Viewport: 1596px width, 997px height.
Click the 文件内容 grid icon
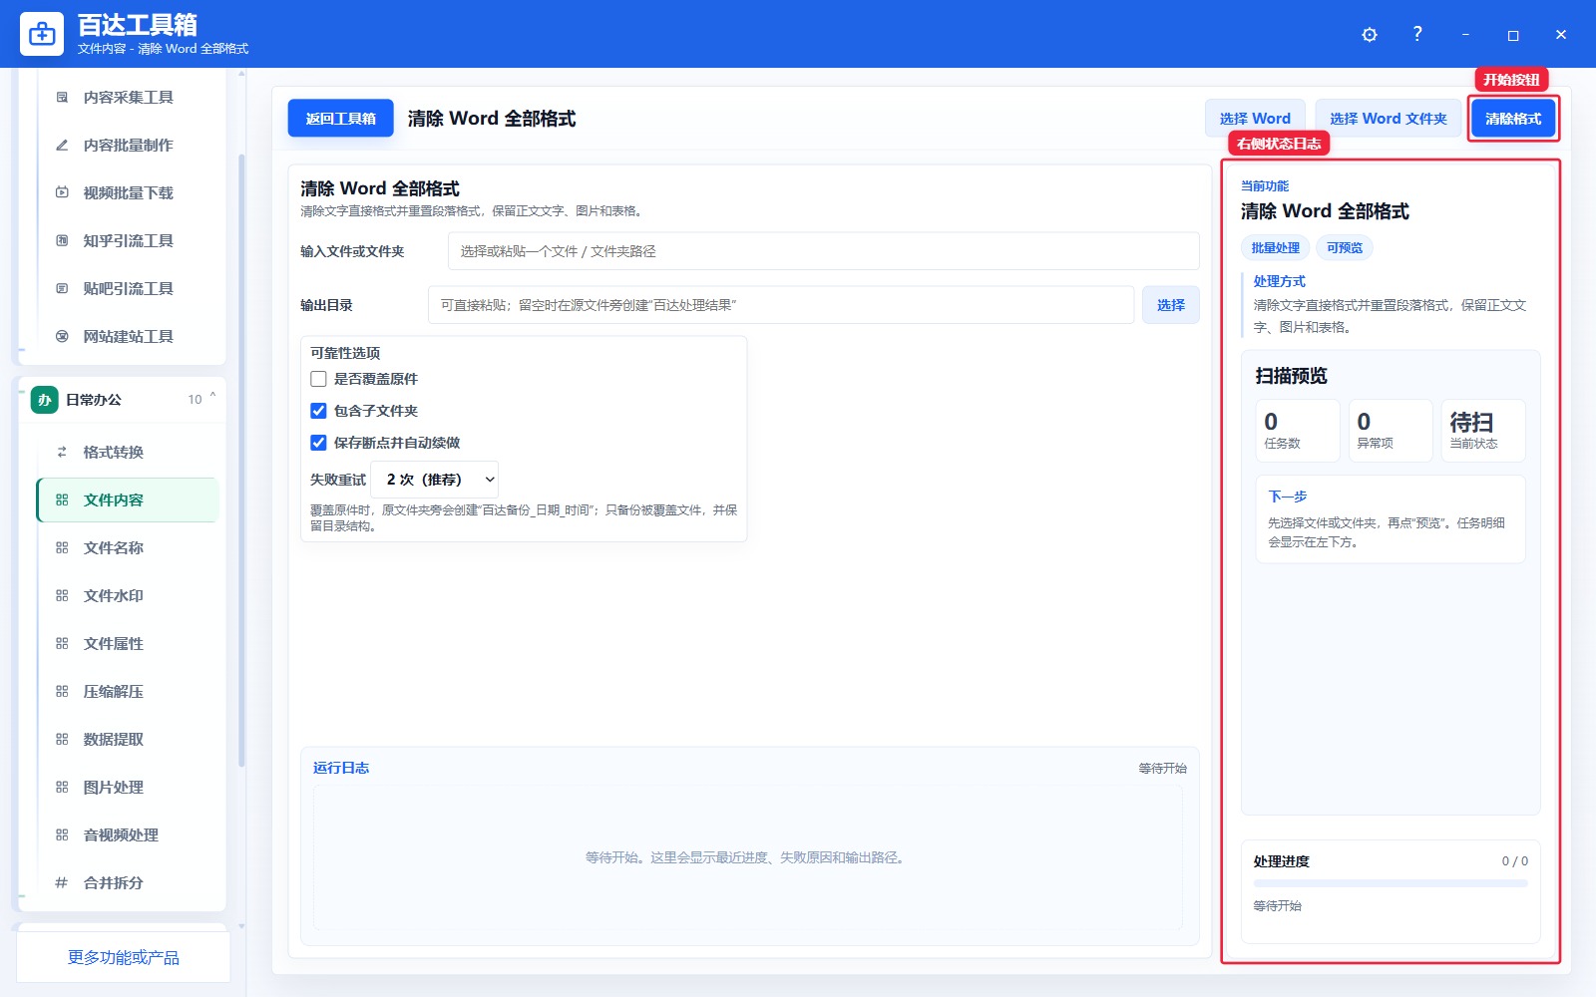(x=62, y=500)
